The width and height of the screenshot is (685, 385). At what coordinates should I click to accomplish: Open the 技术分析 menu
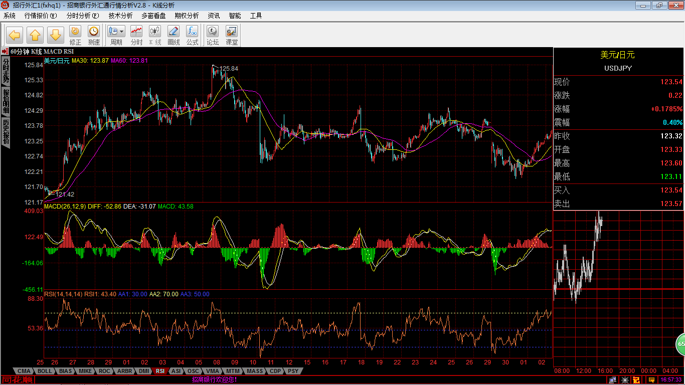pos(121,16)
